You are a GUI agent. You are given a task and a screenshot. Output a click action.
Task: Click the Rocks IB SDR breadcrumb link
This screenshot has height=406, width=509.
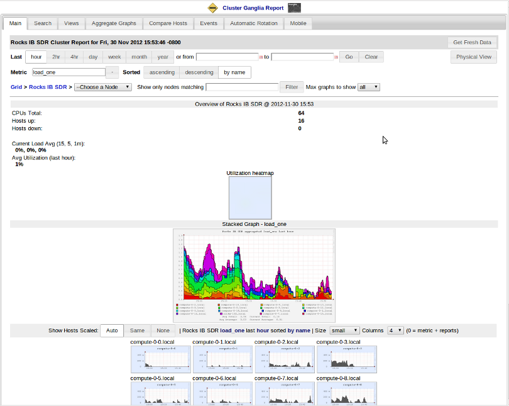pyautogui.click(x=48, y=87)
